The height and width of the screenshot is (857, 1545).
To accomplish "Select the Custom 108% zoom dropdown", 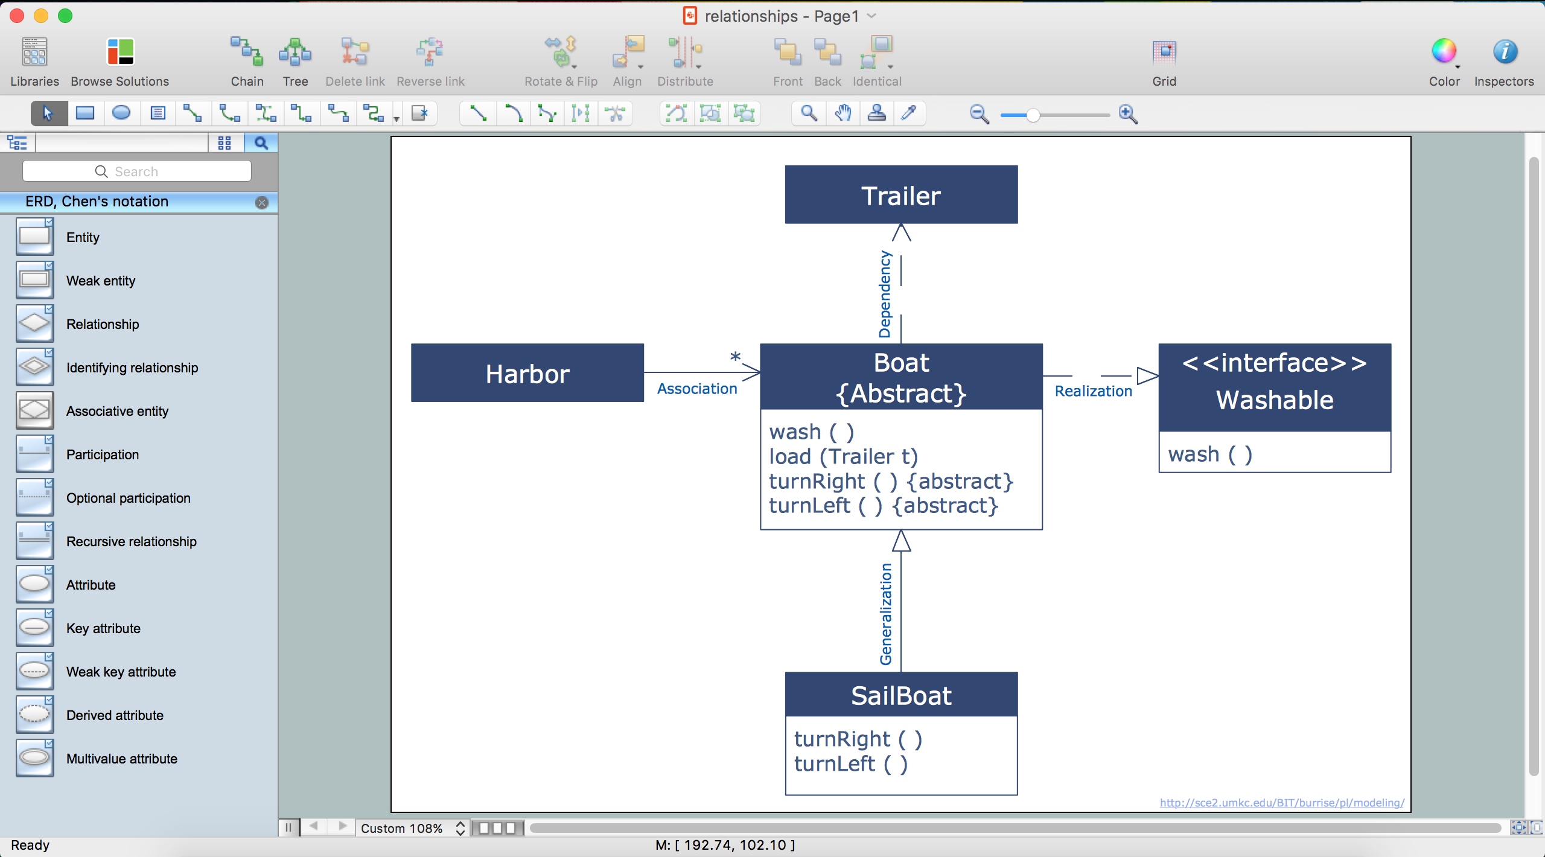I will point(412,827).
